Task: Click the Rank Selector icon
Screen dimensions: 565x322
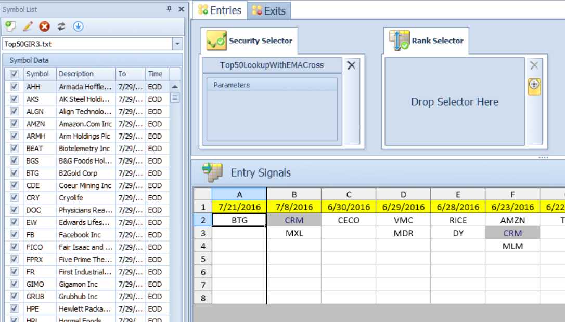Action: [399, 41]
